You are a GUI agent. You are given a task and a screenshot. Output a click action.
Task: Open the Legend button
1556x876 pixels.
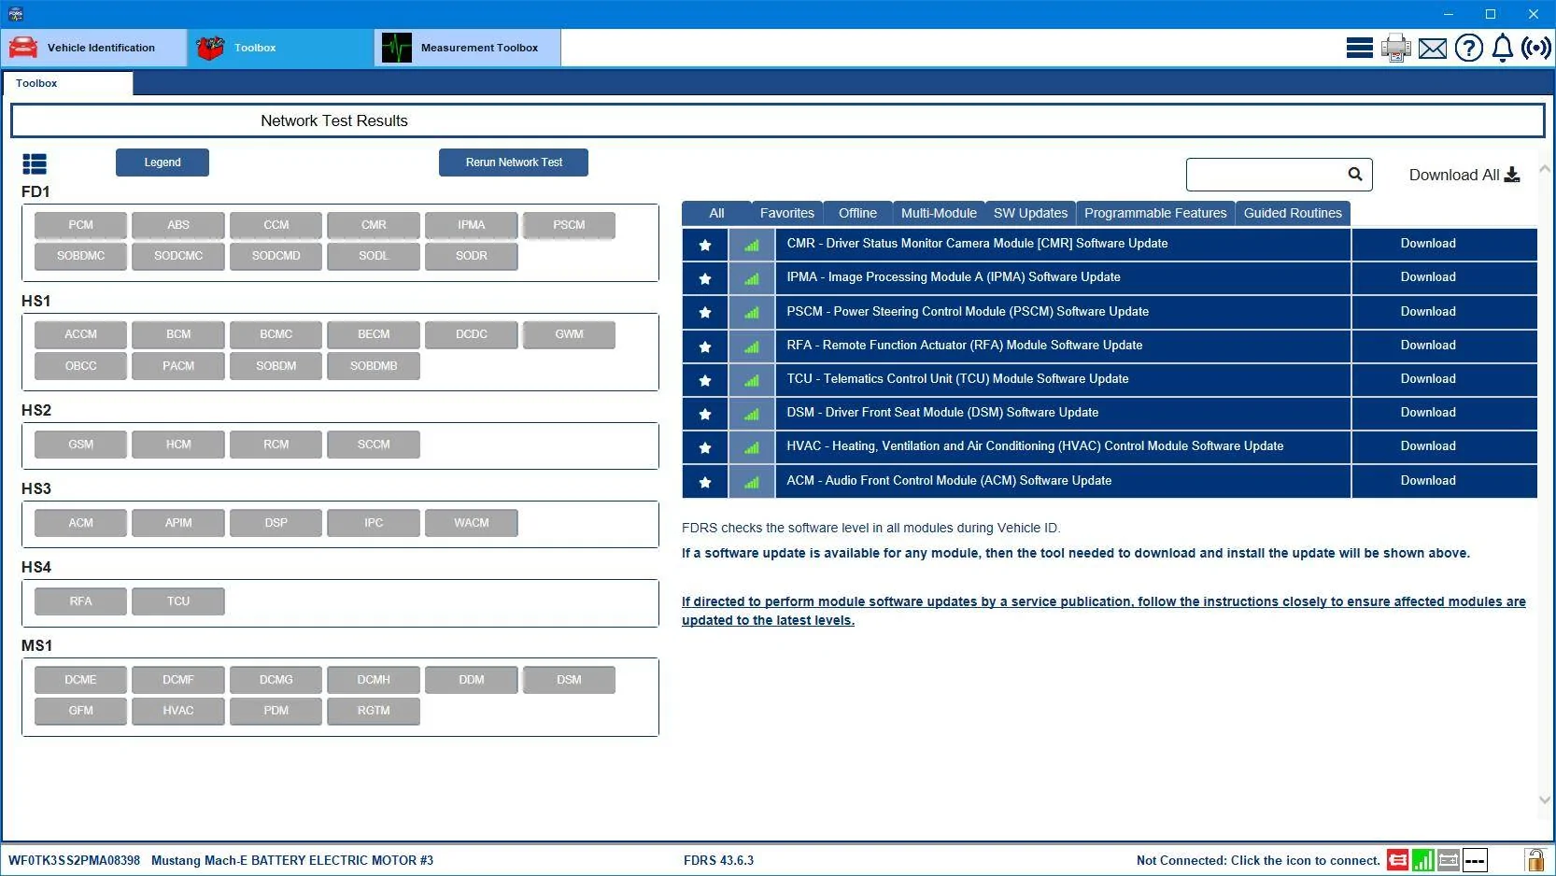click(163, 162)
